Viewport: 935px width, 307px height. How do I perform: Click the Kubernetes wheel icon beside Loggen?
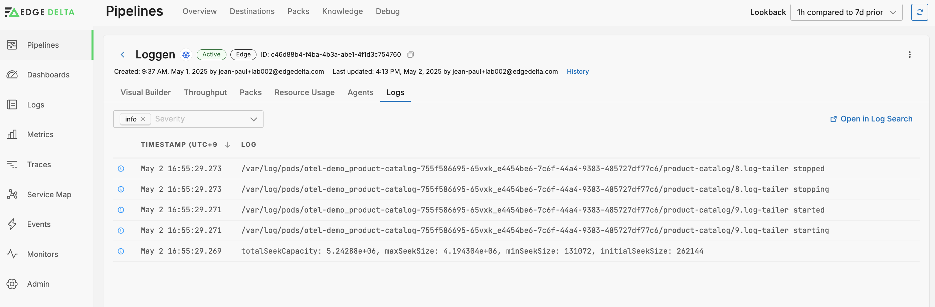point(186,54)
